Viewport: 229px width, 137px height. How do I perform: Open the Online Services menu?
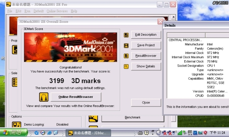tap(57, 11)
